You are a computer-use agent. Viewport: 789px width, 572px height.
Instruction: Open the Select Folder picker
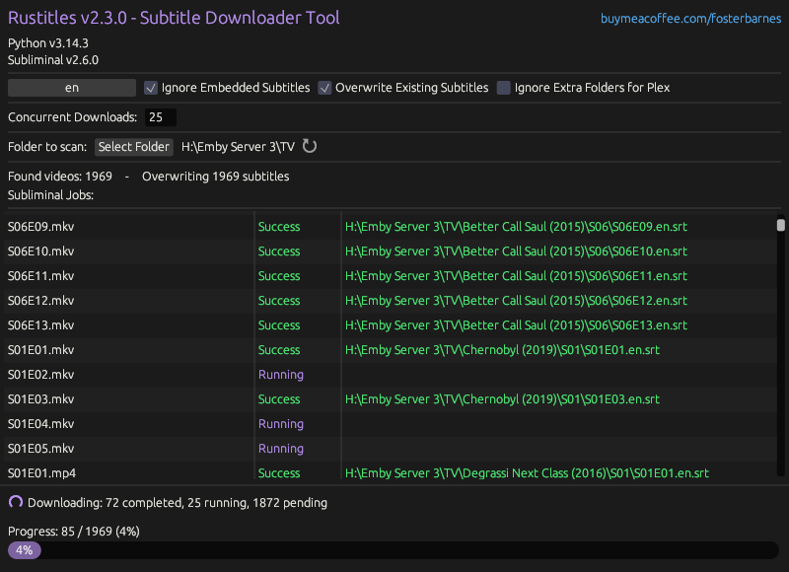pyautogui.click(x=133, y=146)
